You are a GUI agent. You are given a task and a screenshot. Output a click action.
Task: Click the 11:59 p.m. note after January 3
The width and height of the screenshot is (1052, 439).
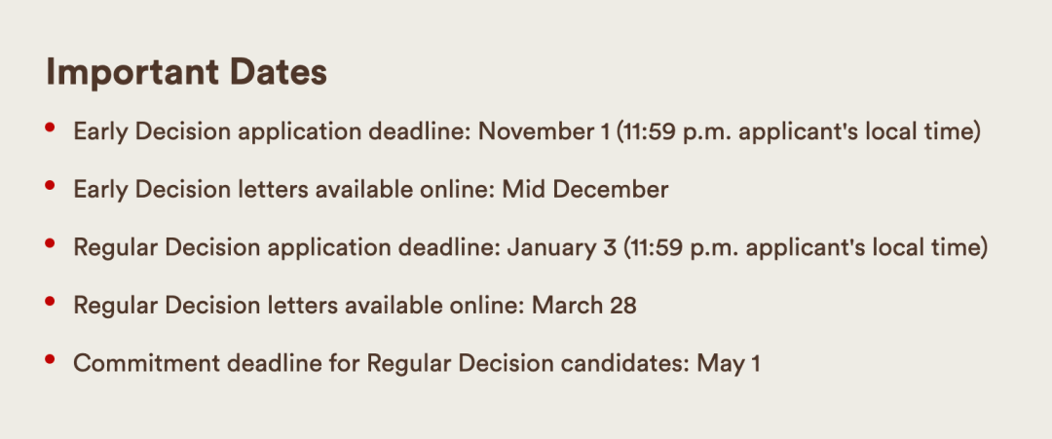[806, 248]
